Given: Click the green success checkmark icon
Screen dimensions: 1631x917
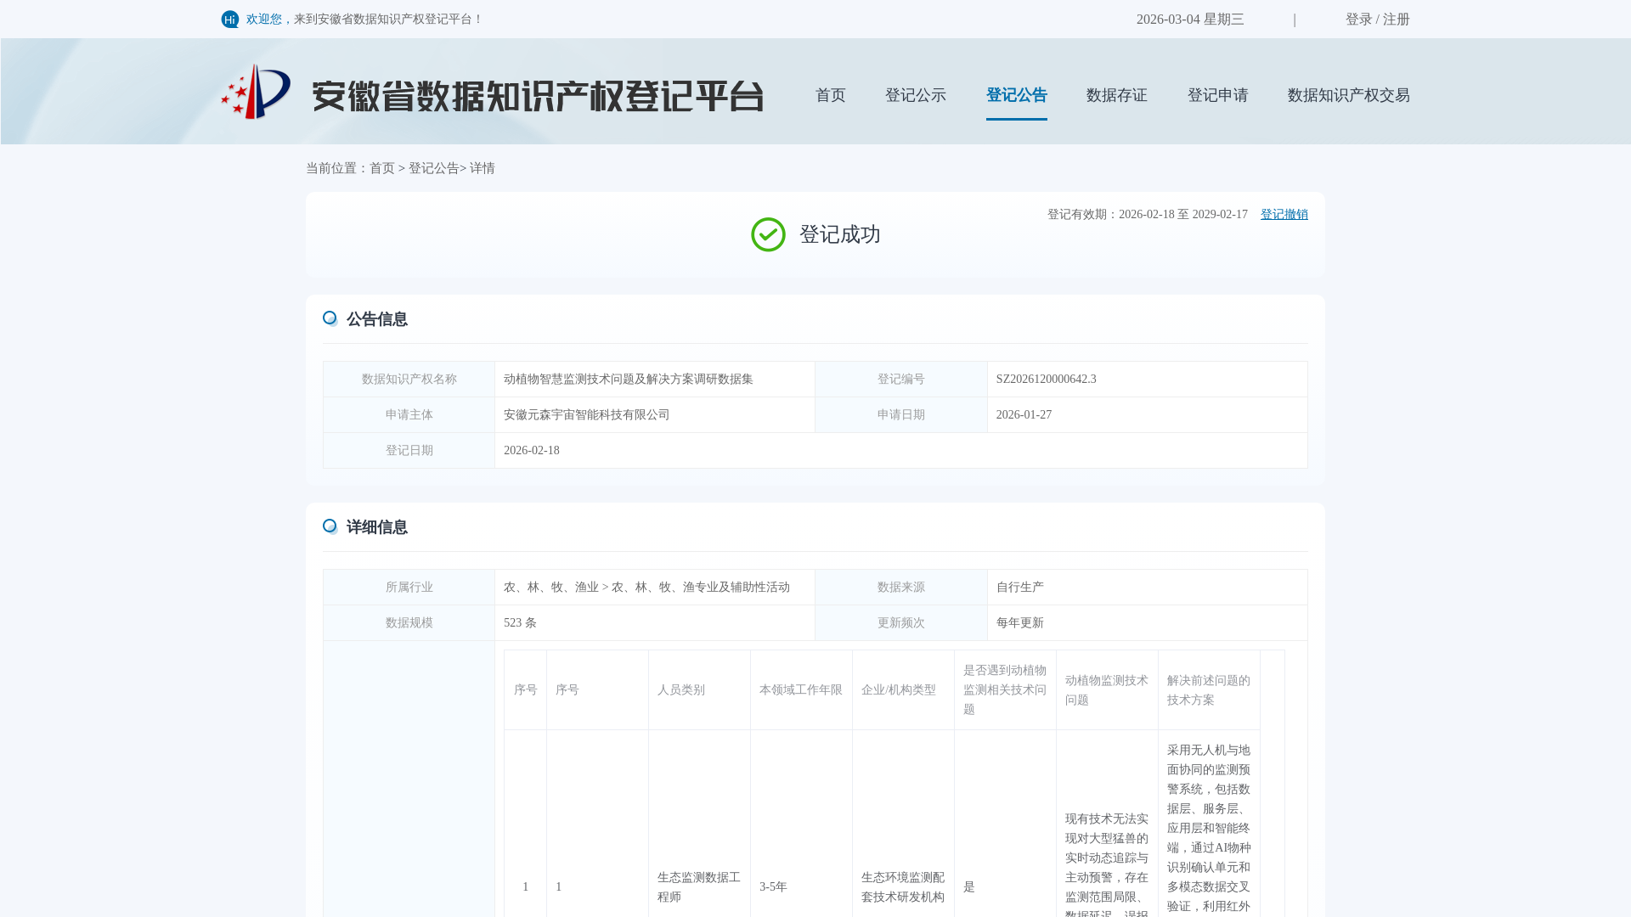Looking at the screenshot, I should click(x=768, y=234).
